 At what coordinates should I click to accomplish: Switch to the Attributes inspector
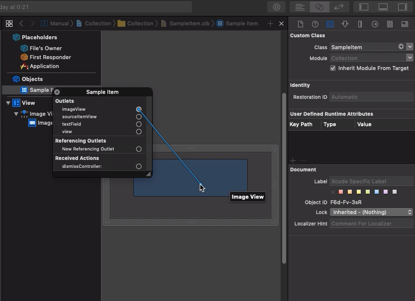[345, 24]
